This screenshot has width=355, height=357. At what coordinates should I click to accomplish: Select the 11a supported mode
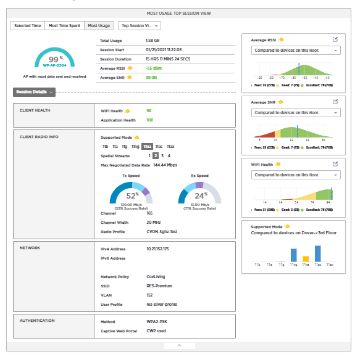(x=115, y=146)
